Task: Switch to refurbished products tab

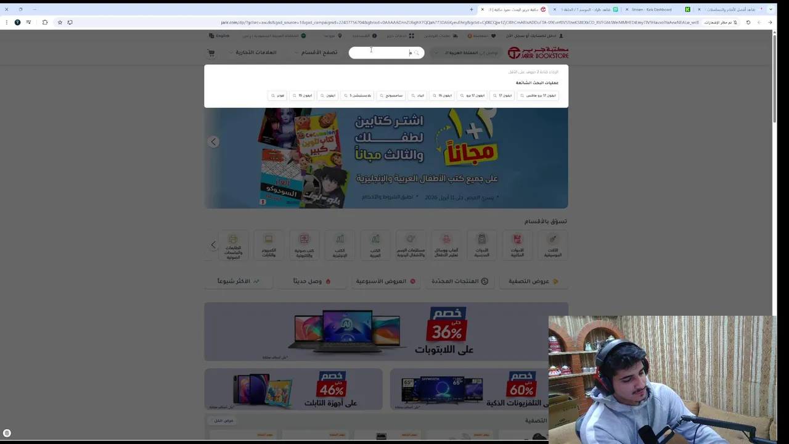Action: click(x=460, y=281)
